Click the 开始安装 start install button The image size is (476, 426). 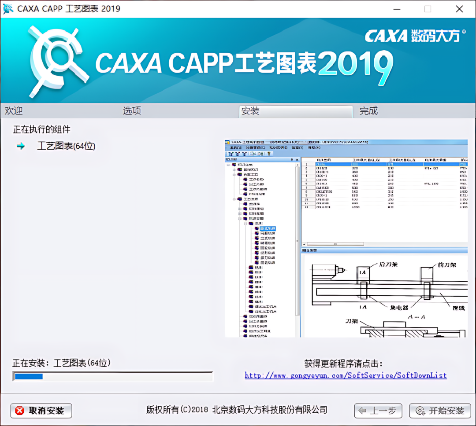tap(440, 411)
